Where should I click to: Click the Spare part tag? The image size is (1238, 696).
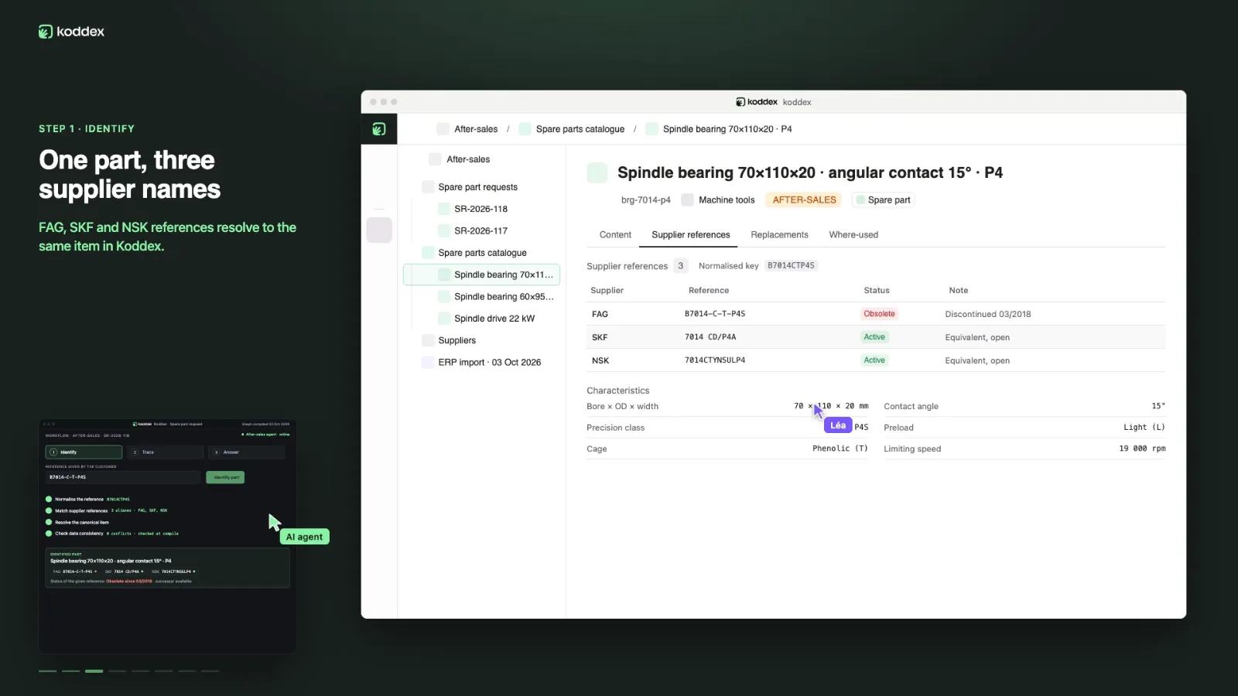pyautogui.click(x=883, y=200)
